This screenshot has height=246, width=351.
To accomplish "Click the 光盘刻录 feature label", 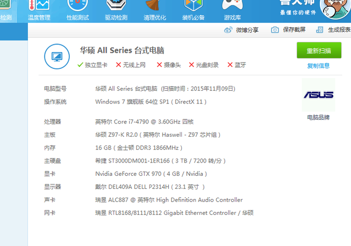I will (x=207, y=65).
